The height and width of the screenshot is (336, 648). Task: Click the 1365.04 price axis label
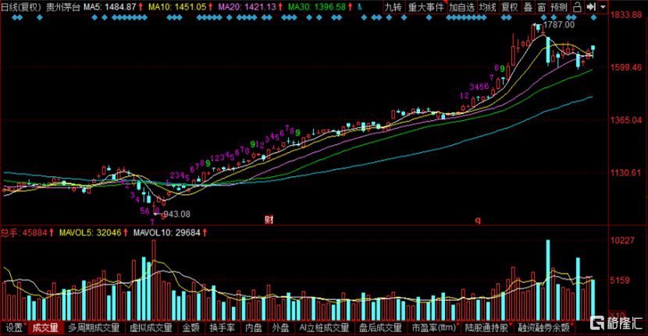click(626, 120)
